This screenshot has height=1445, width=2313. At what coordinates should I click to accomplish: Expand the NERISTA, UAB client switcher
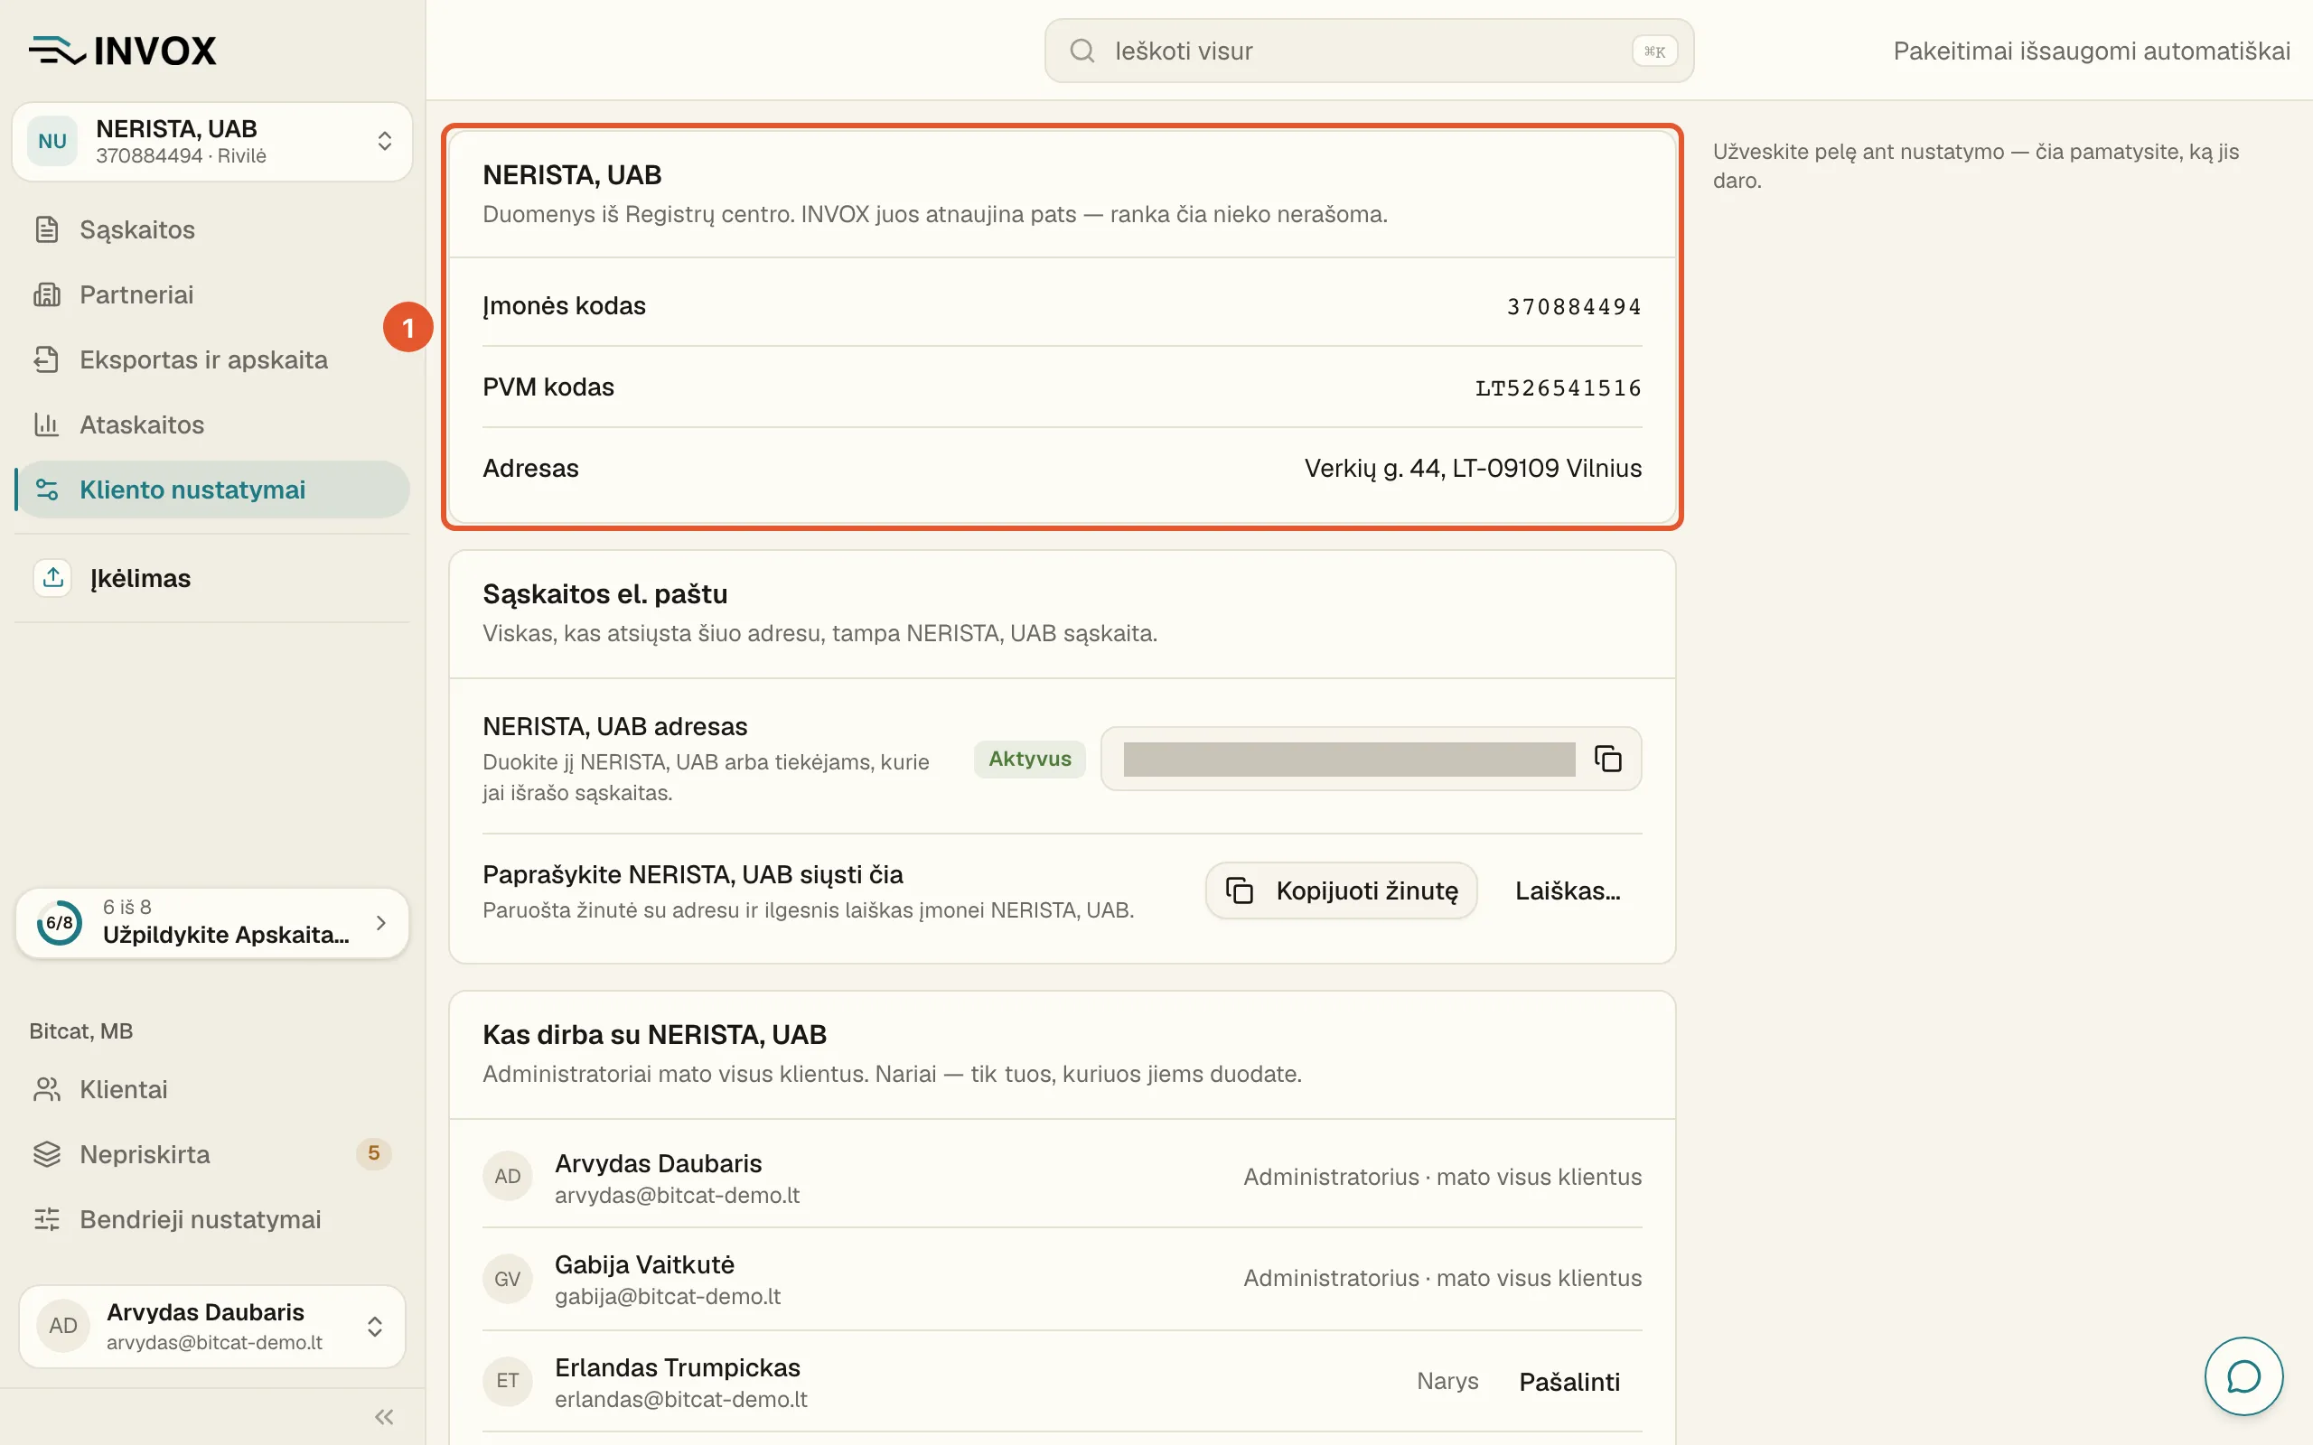tap(212, 142)
